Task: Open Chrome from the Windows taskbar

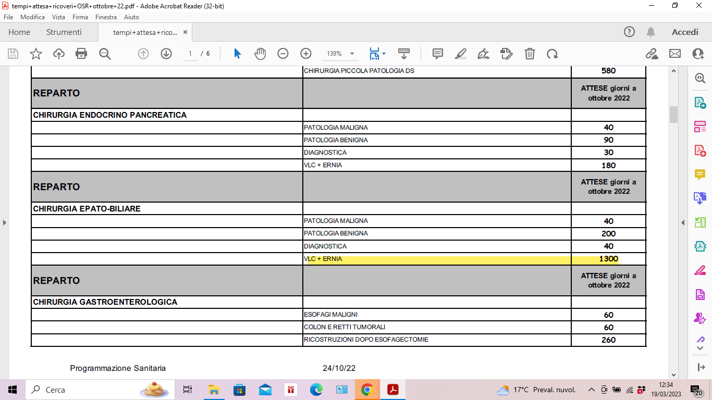Action: 367,390
